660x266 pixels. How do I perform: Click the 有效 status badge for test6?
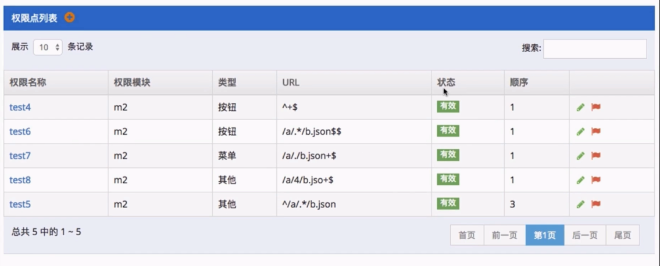click(x=448, y=131)
